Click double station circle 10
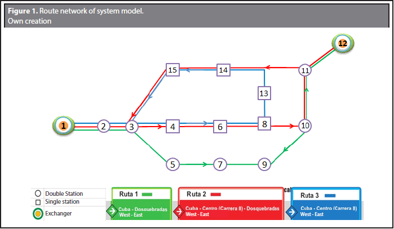Viewport: 394px width, 229px height. 305,125
